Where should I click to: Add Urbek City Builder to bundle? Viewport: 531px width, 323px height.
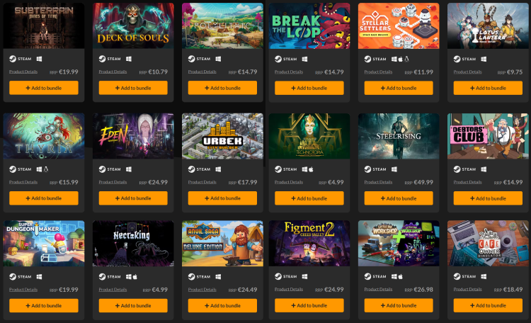pyautogui.click(x=222, y=198)
